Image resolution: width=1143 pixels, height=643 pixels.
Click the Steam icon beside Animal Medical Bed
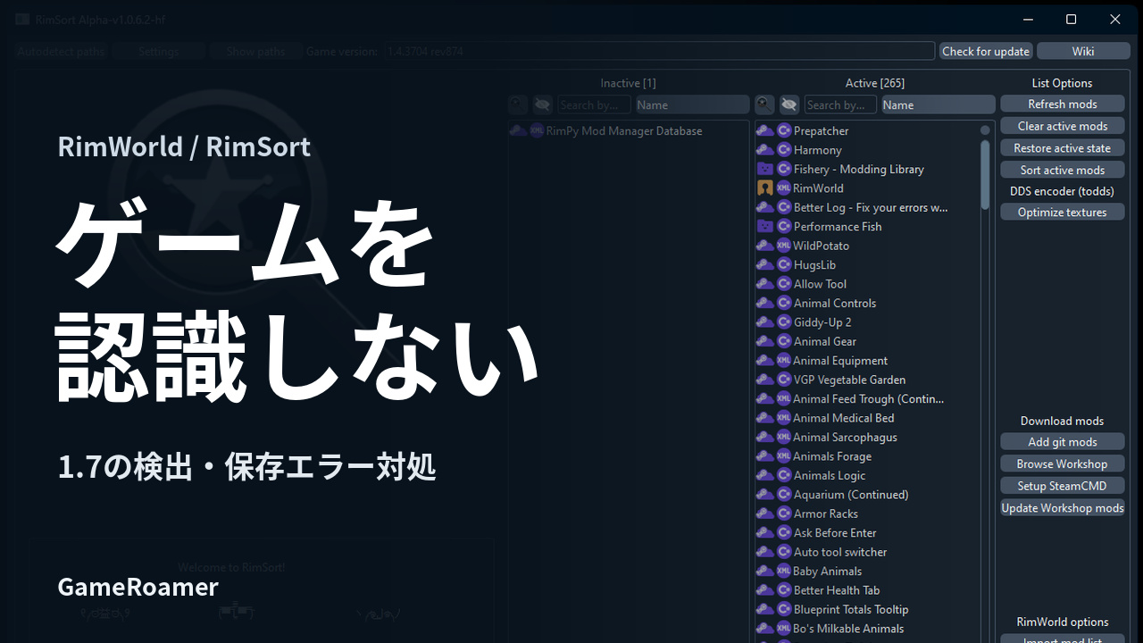click(x=765, y=418)
